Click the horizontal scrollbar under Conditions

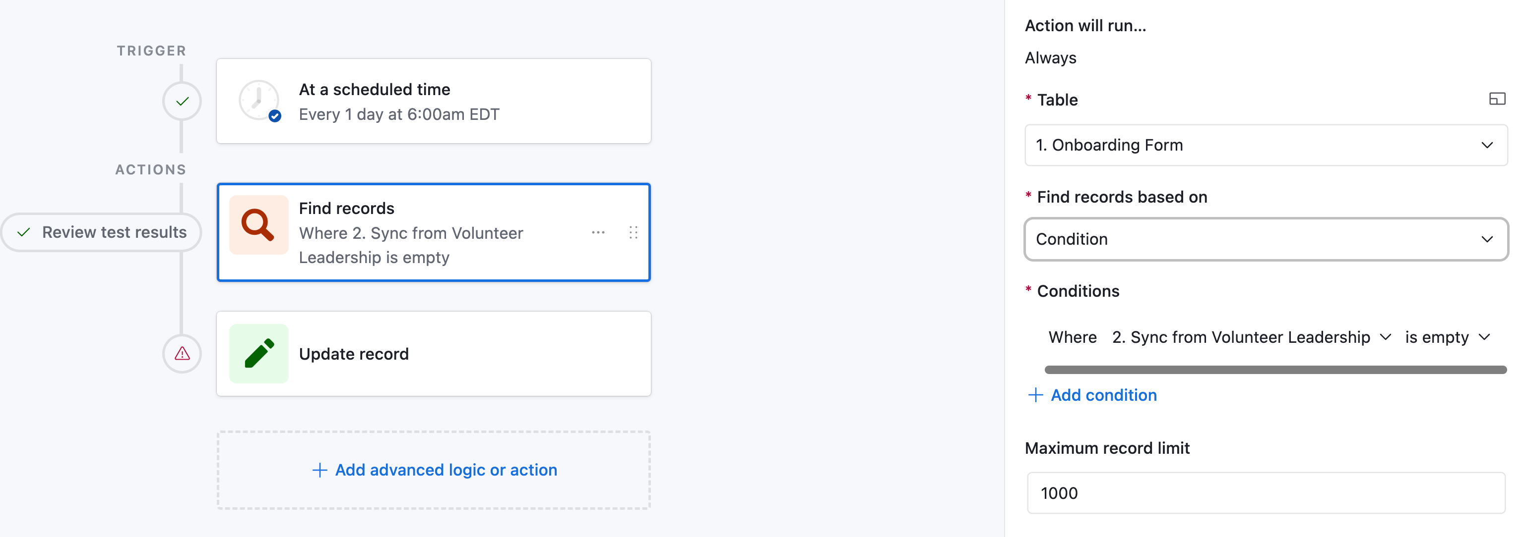(1275, 370)
